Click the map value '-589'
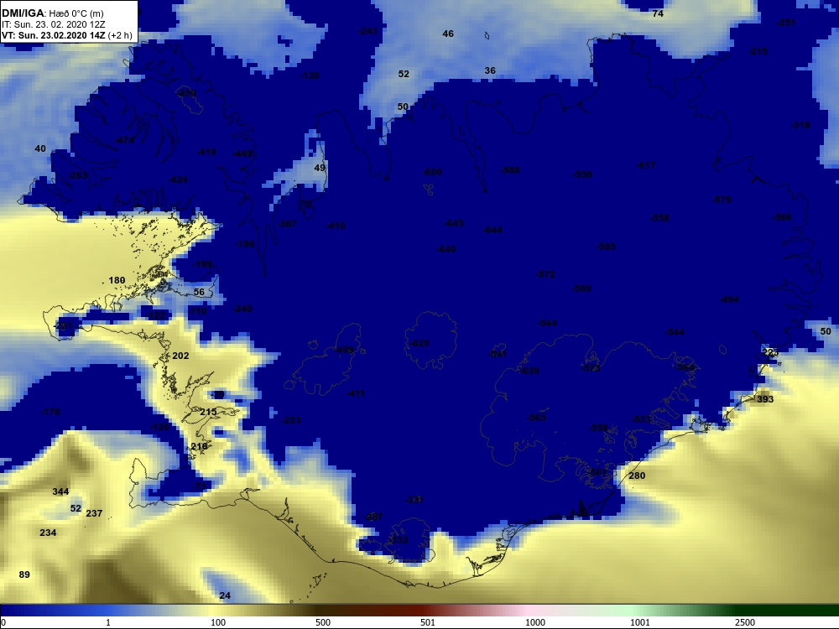839x629 pixels. 581,289
